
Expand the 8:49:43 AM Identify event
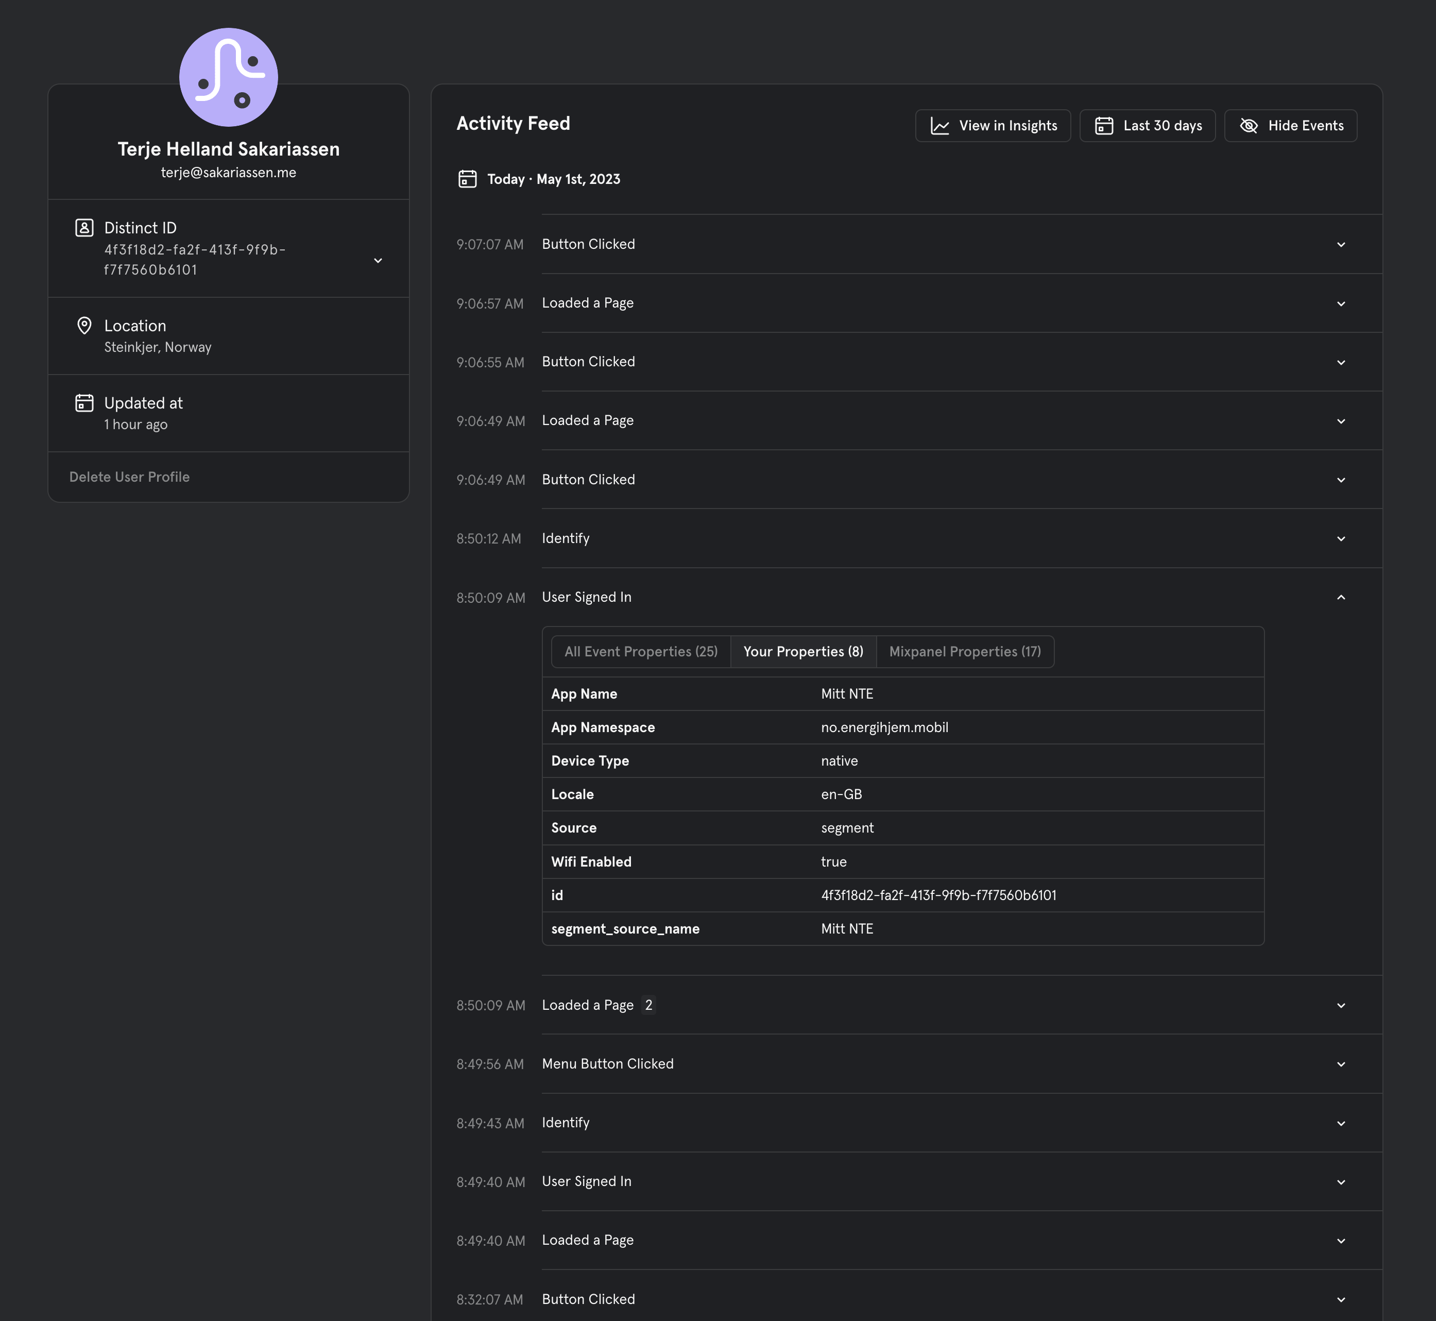(x=1341, y=1124)
